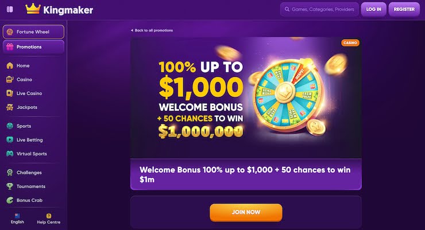The height and width of the screenshot is (230, 425).
Task: Open the Live Casino icon
Action: [10, 93]
